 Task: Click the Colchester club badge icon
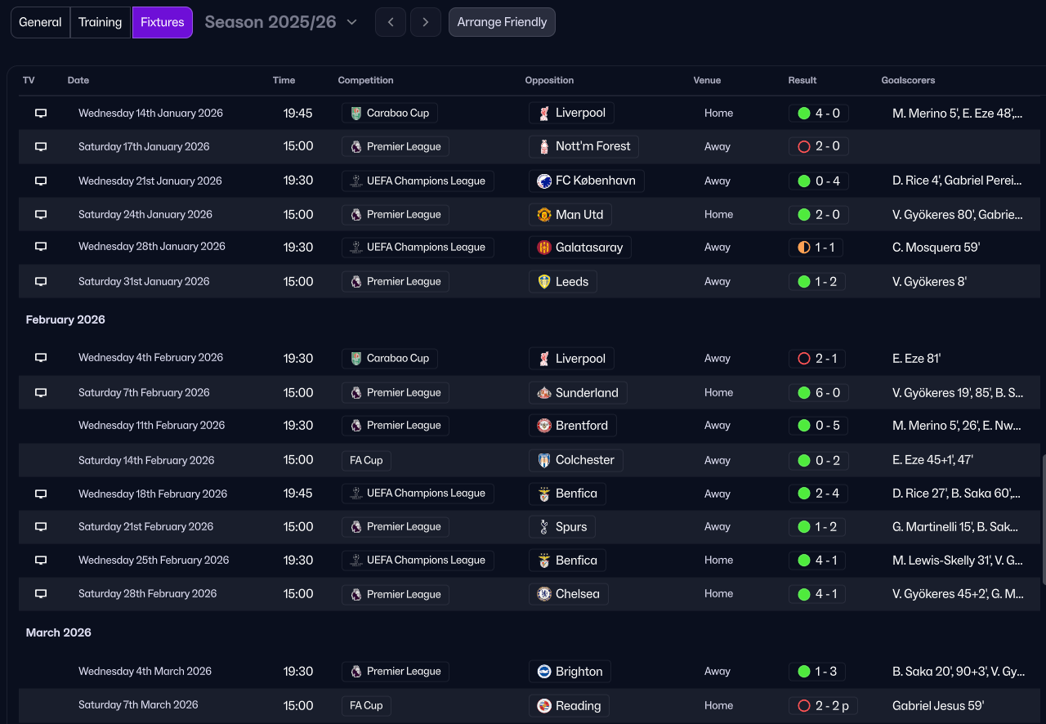click(x=544, y=460)
